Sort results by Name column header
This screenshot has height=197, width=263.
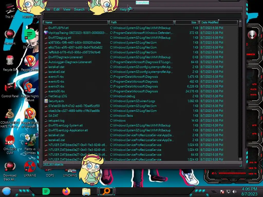coord(76,22)
